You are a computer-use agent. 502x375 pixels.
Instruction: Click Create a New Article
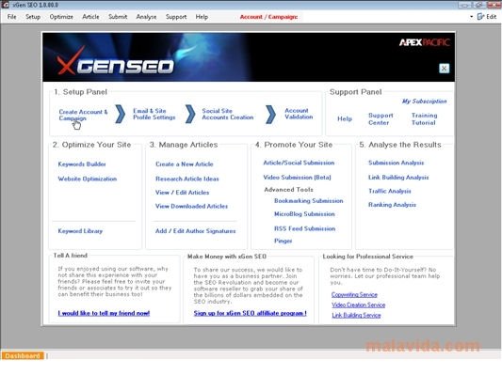click(184, 164)
